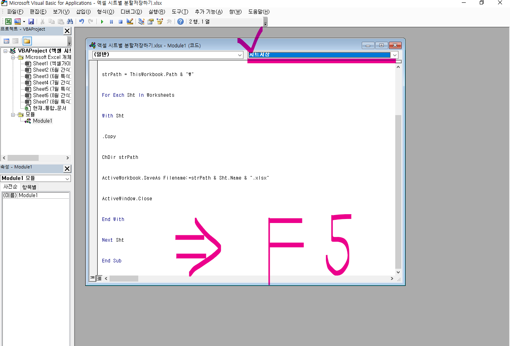This screenshot has height=346, width=510.
Task: Save the project with the floppy icon
Action: pyautogui.click(x=31, y=22)
